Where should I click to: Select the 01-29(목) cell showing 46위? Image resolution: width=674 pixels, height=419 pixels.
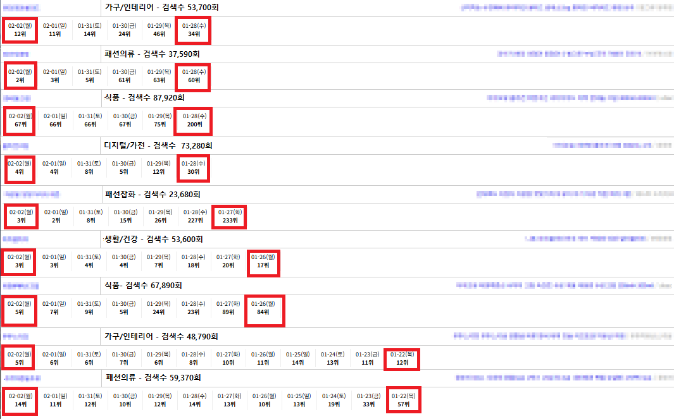pos(159,30)
